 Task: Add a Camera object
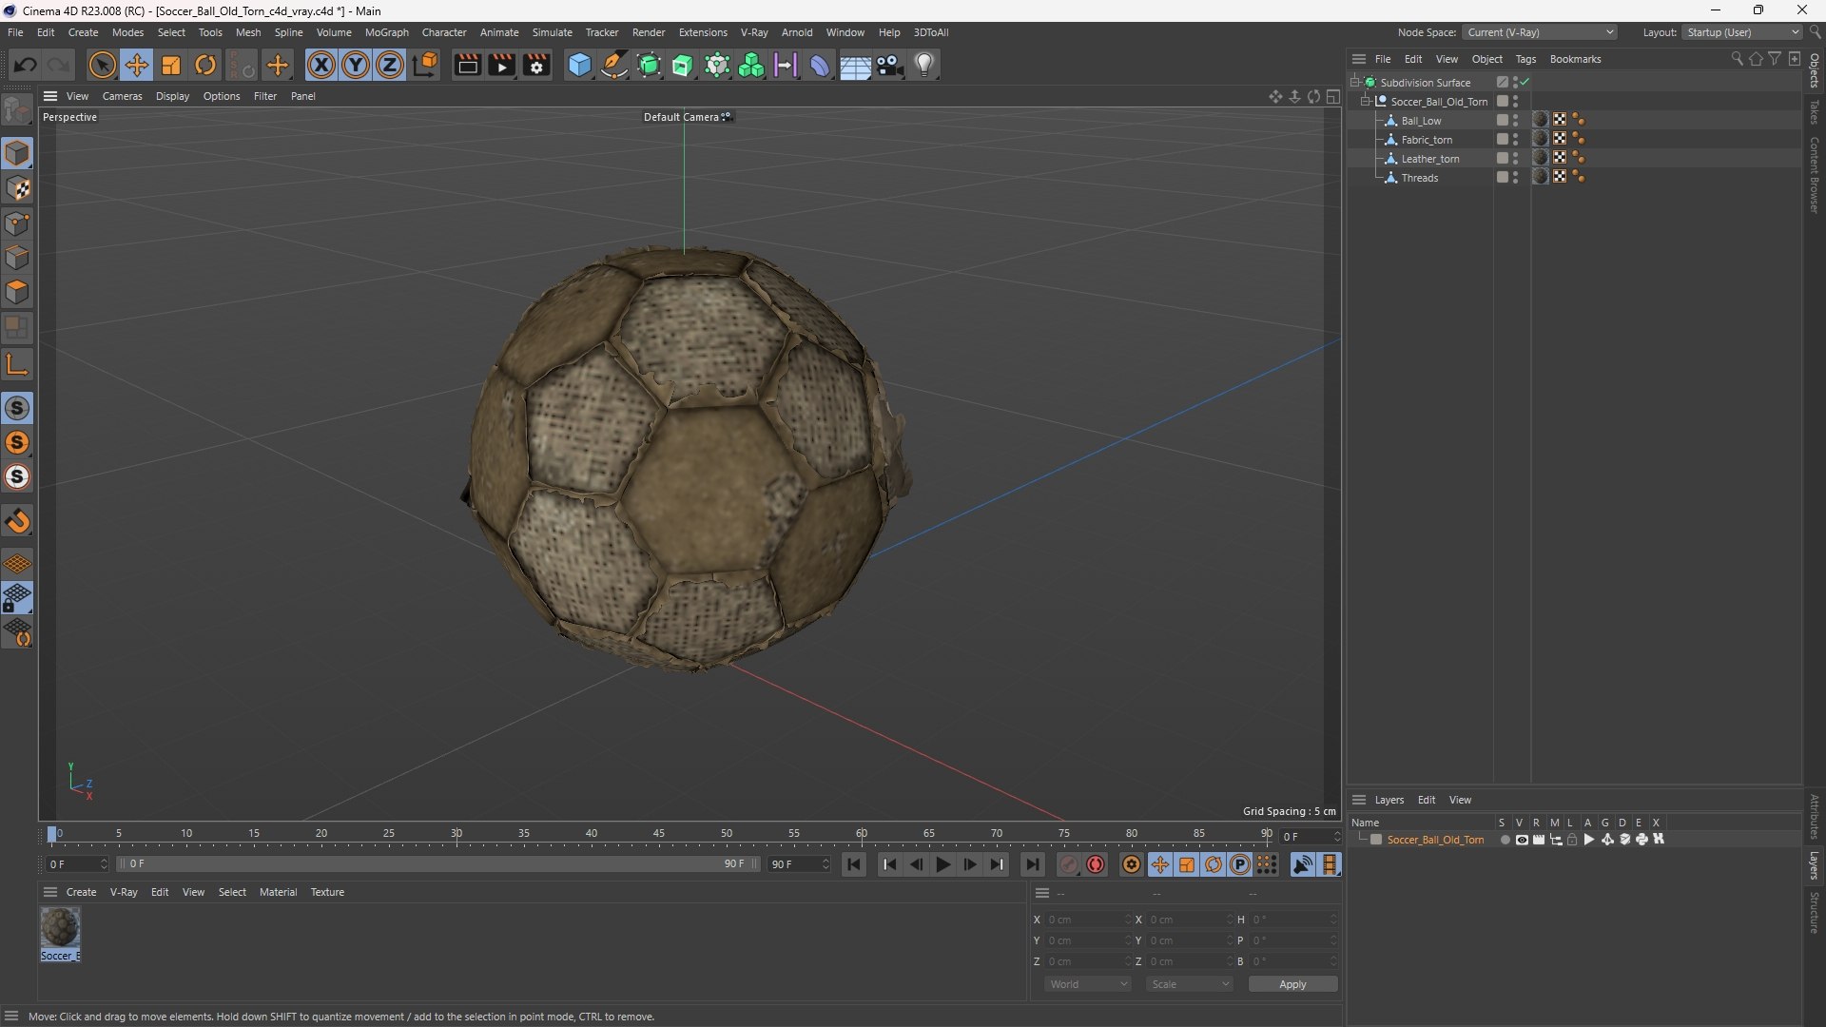coord(890,65)
